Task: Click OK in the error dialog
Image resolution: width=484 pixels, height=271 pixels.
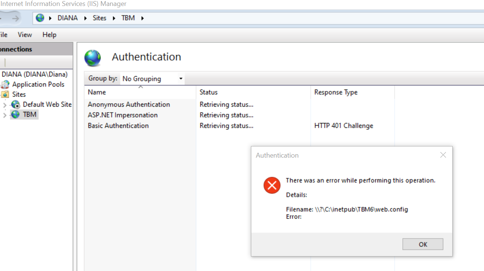Action: pyautogui.click(x=423, y=244)
